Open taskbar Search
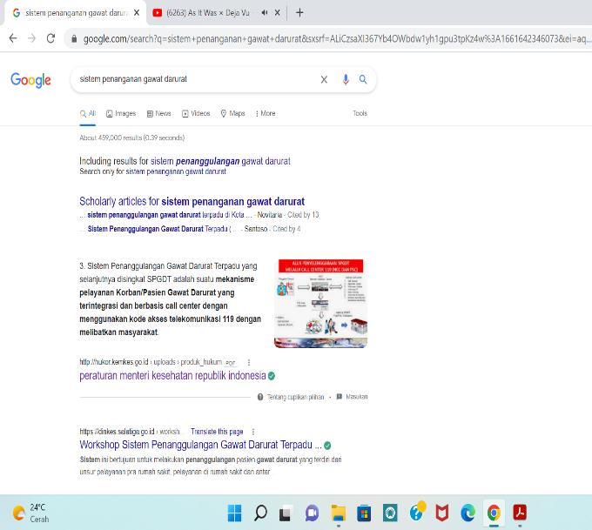592x530 pixels. (260, 513)
